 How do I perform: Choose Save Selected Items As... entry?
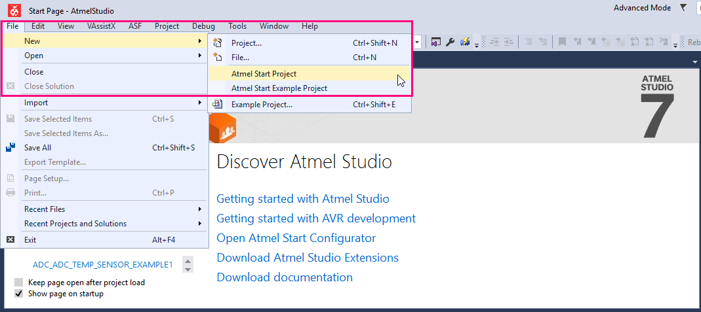105,133
